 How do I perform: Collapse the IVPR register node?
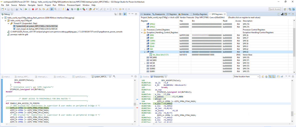click(x=145, y=52)
